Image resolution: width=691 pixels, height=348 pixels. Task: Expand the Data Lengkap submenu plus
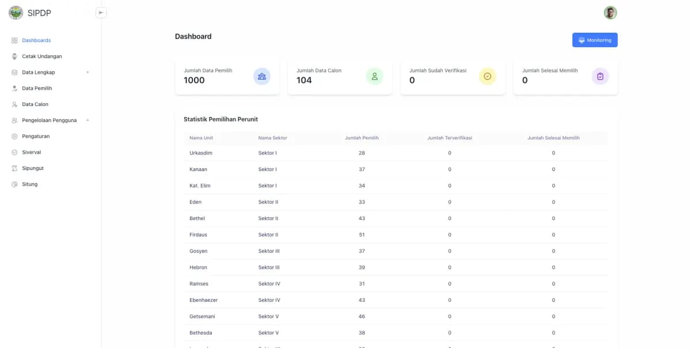(88, 73)
